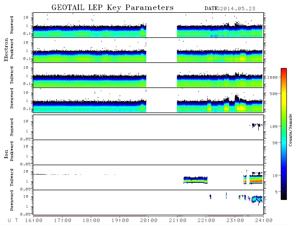Select the vertical "Electron" group label

click(x=6, y=50)
